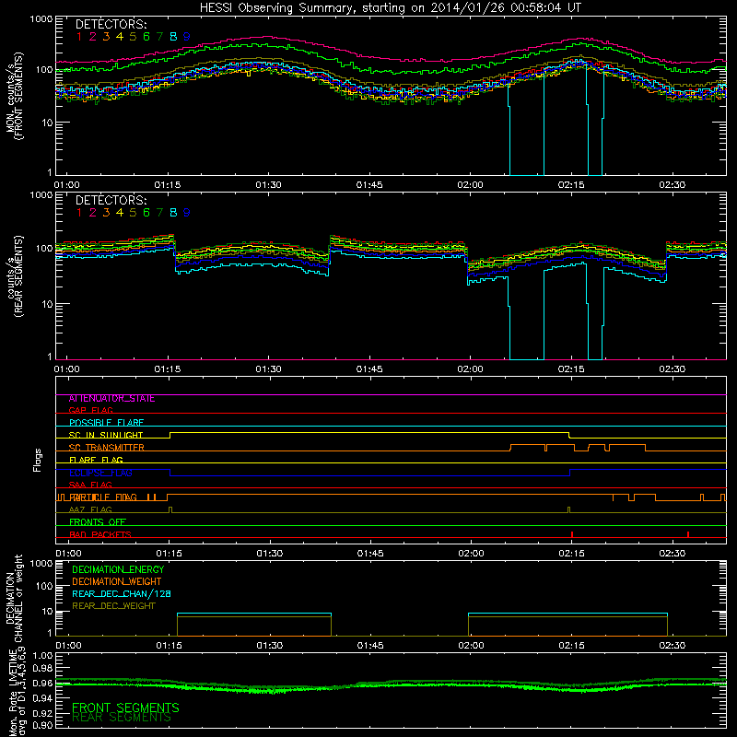Viewport: 737px width, 737px height.
Task: Select green detector 6 legend number, front segments panel
Action: click(146, 37)
